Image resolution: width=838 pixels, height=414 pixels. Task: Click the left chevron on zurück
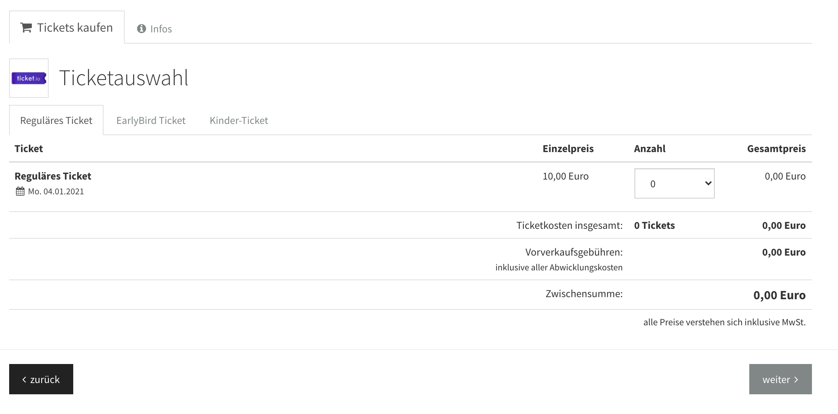click(24, 379)
